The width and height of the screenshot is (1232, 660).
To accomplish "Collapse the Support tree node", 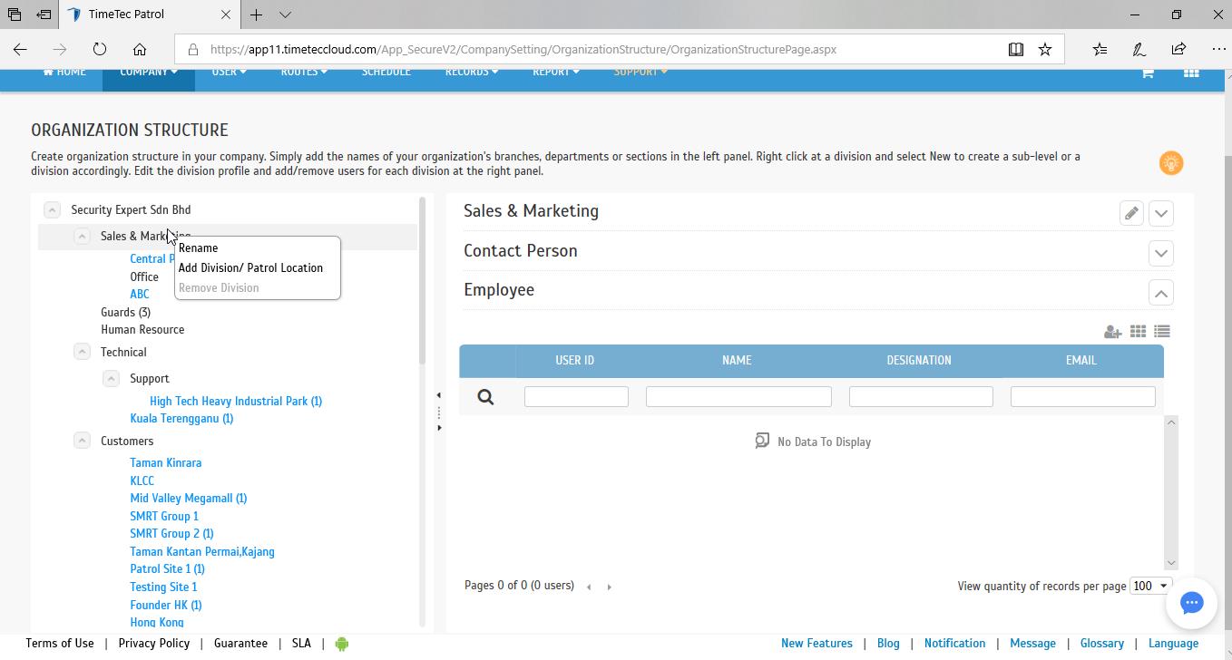I will (111, 378).
